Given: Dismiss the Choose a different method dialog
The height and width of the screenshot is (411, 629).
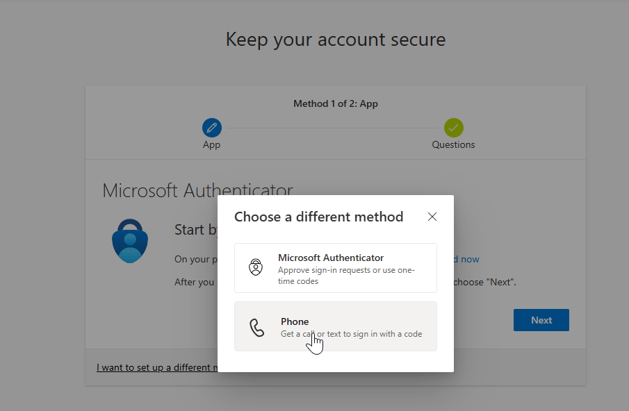Looking at the screenshot, I should point(432,217).
